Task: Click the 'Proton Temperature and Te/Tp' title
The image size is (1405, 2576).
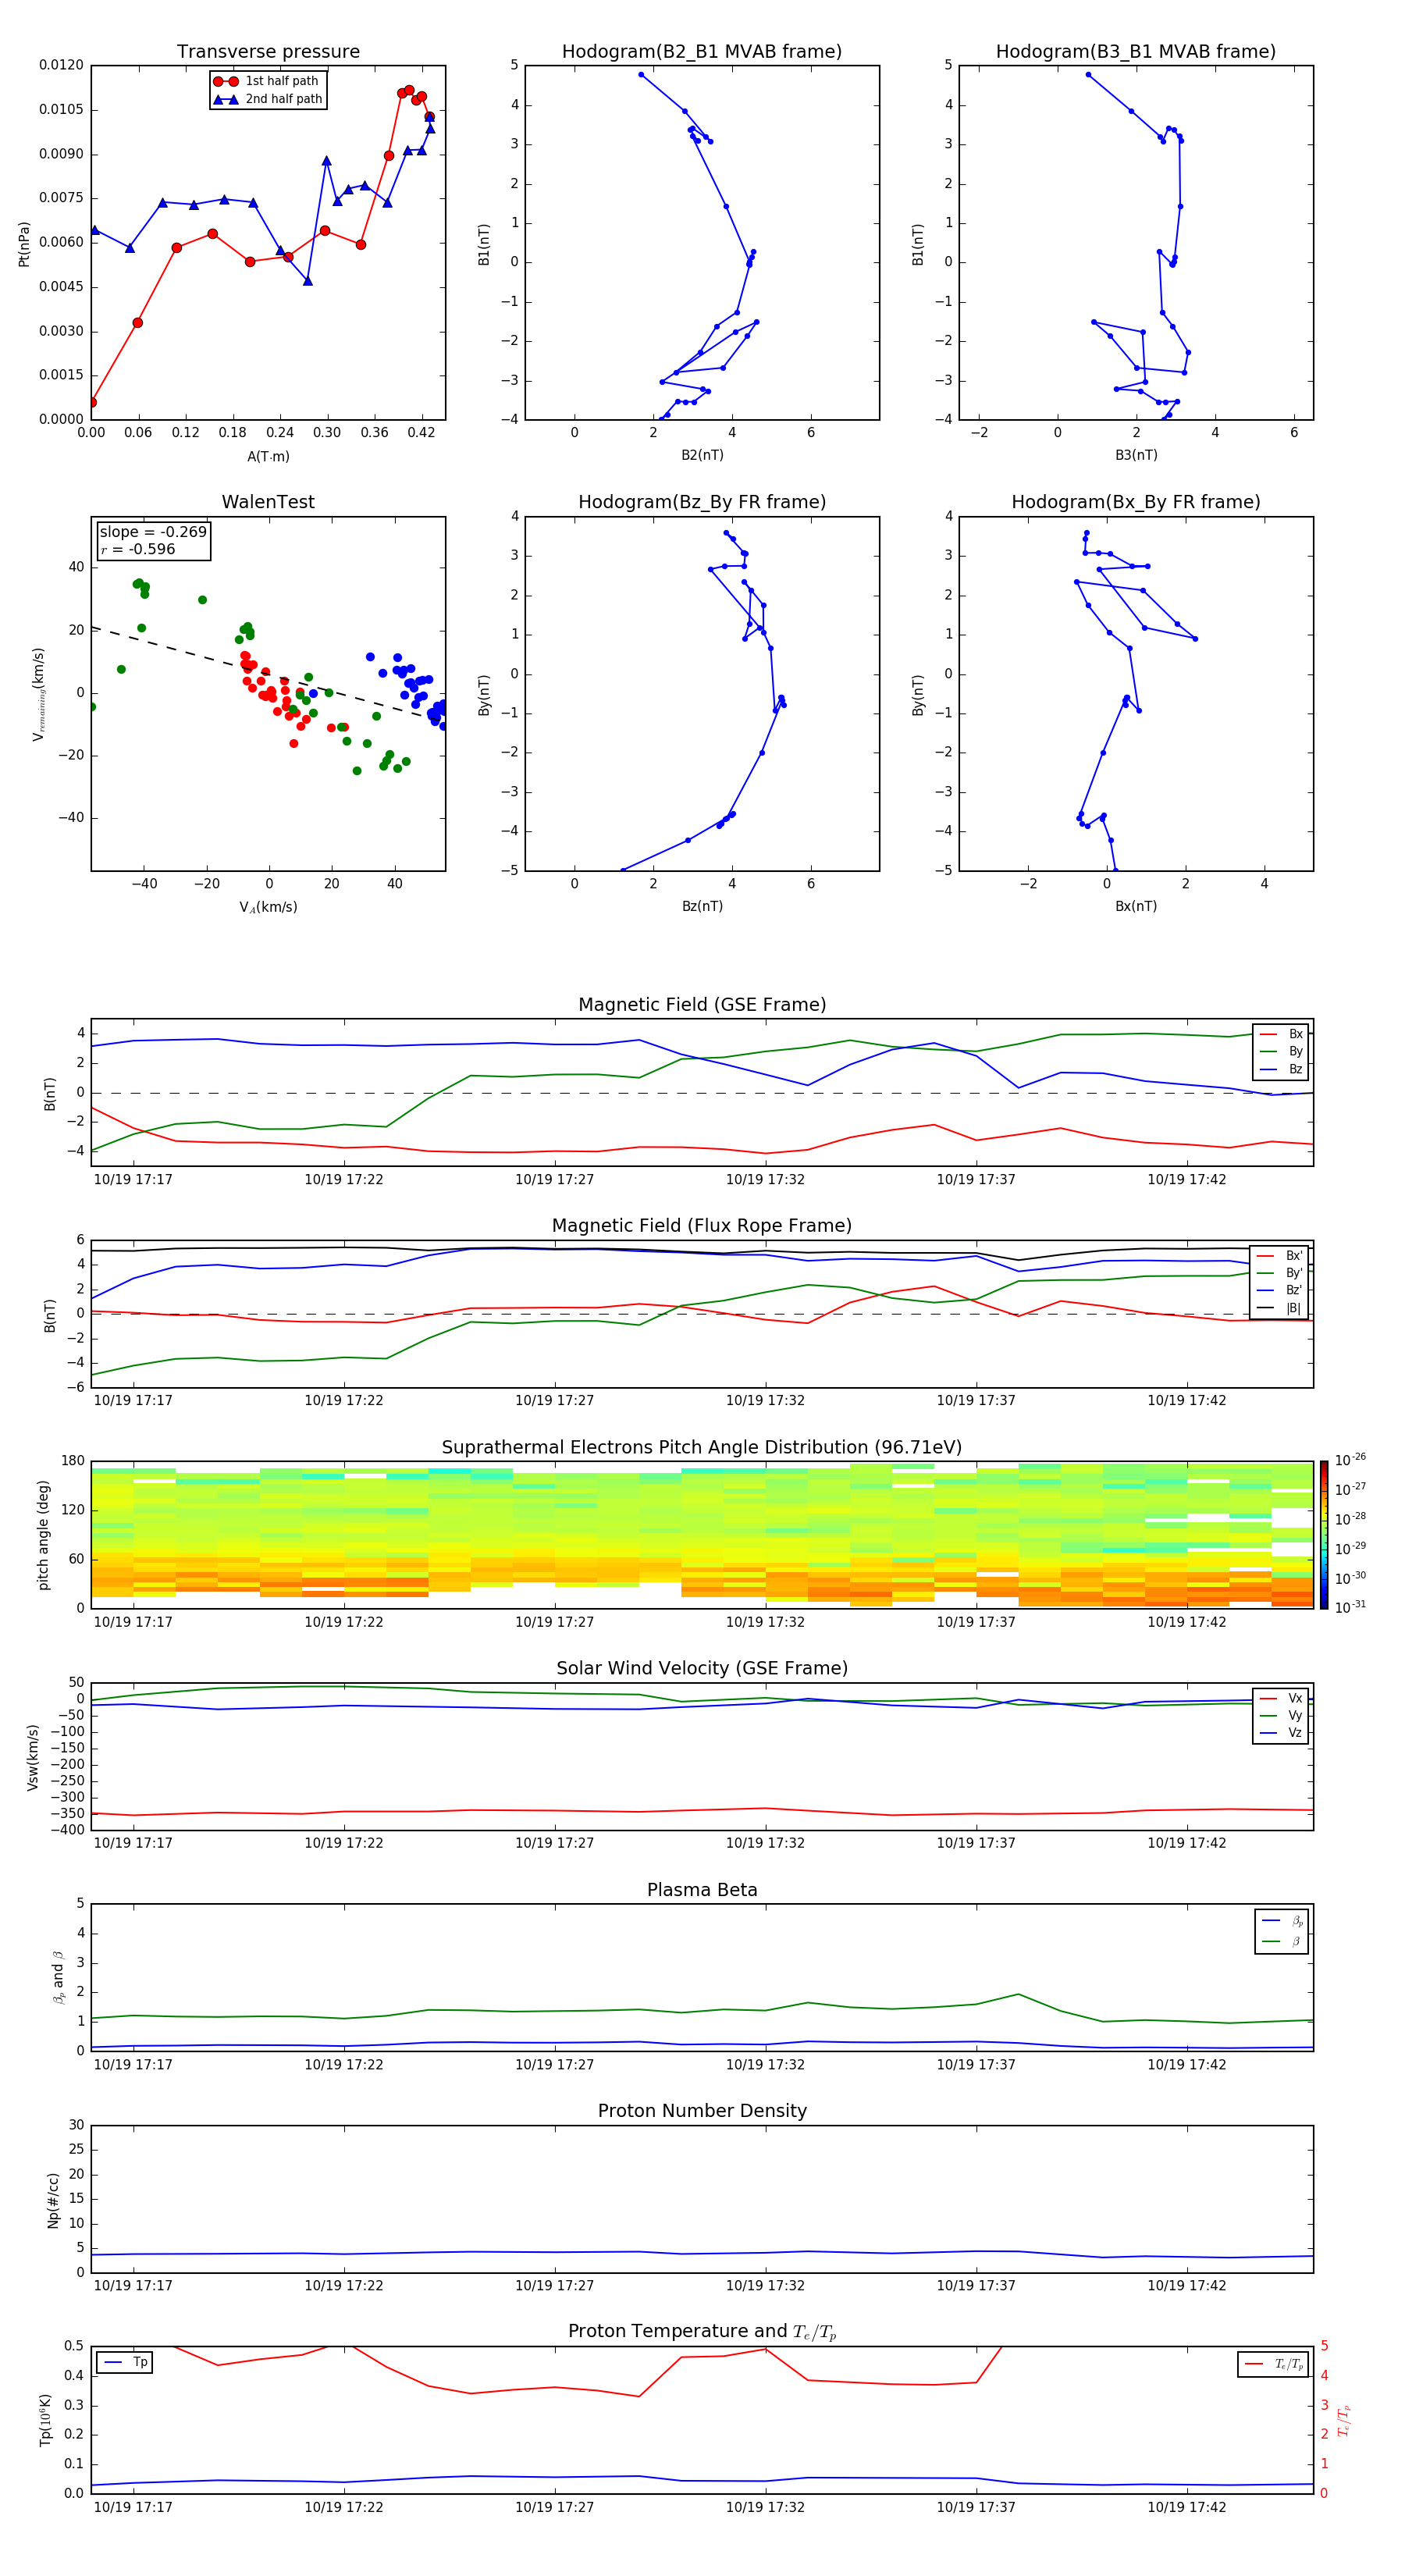Action: [702, 2332]
